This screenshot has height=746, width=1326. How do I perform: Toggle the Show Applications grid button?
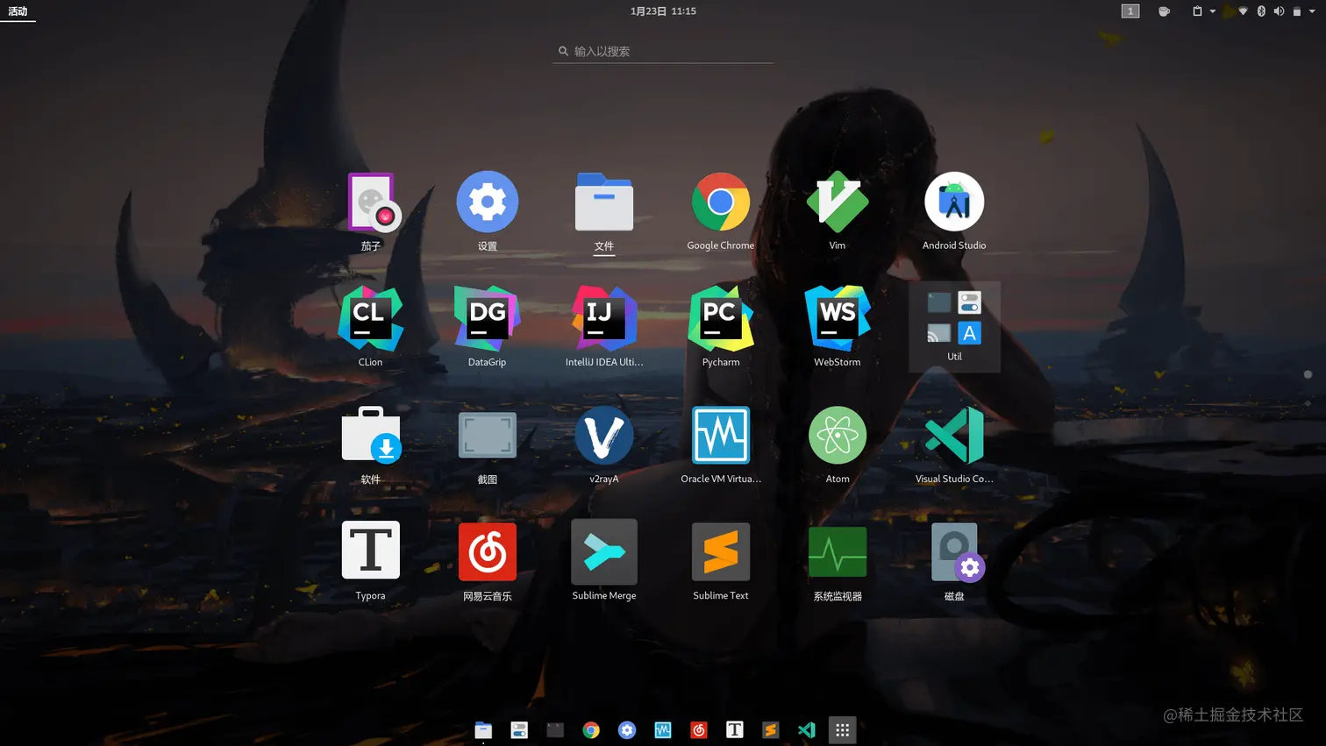point(842,730)
